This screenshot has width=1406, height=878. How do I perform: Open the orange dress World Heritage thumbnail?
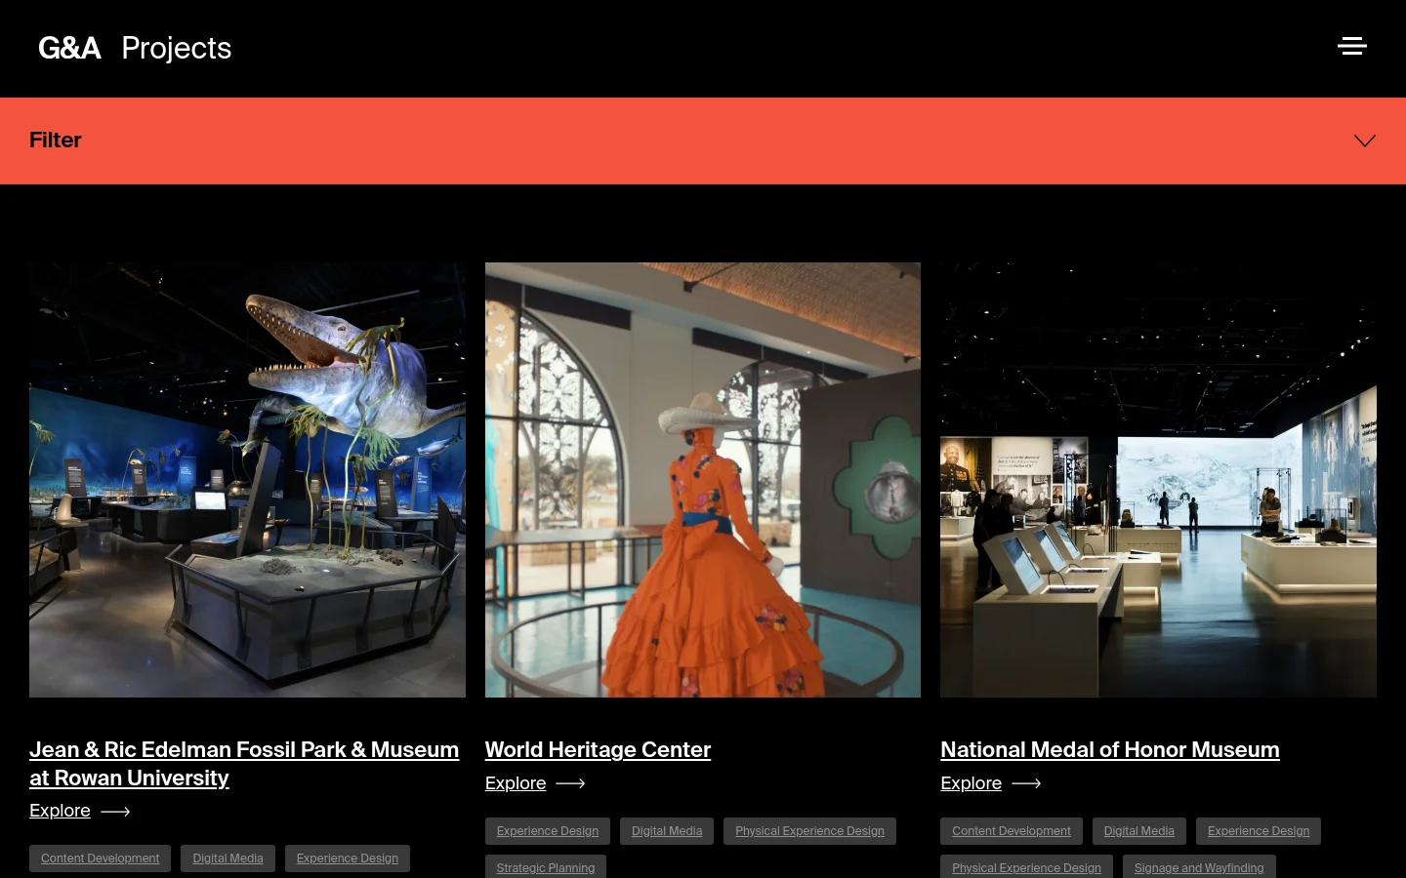tap(703, 480)
